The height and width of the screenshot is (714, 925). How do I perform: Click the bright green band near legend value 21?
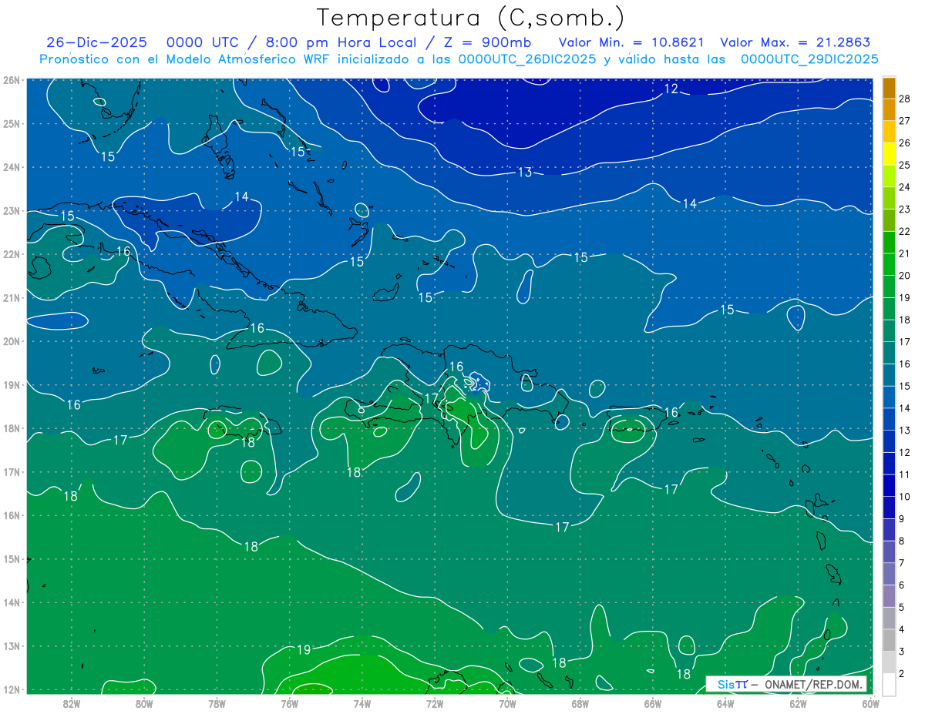889,242
